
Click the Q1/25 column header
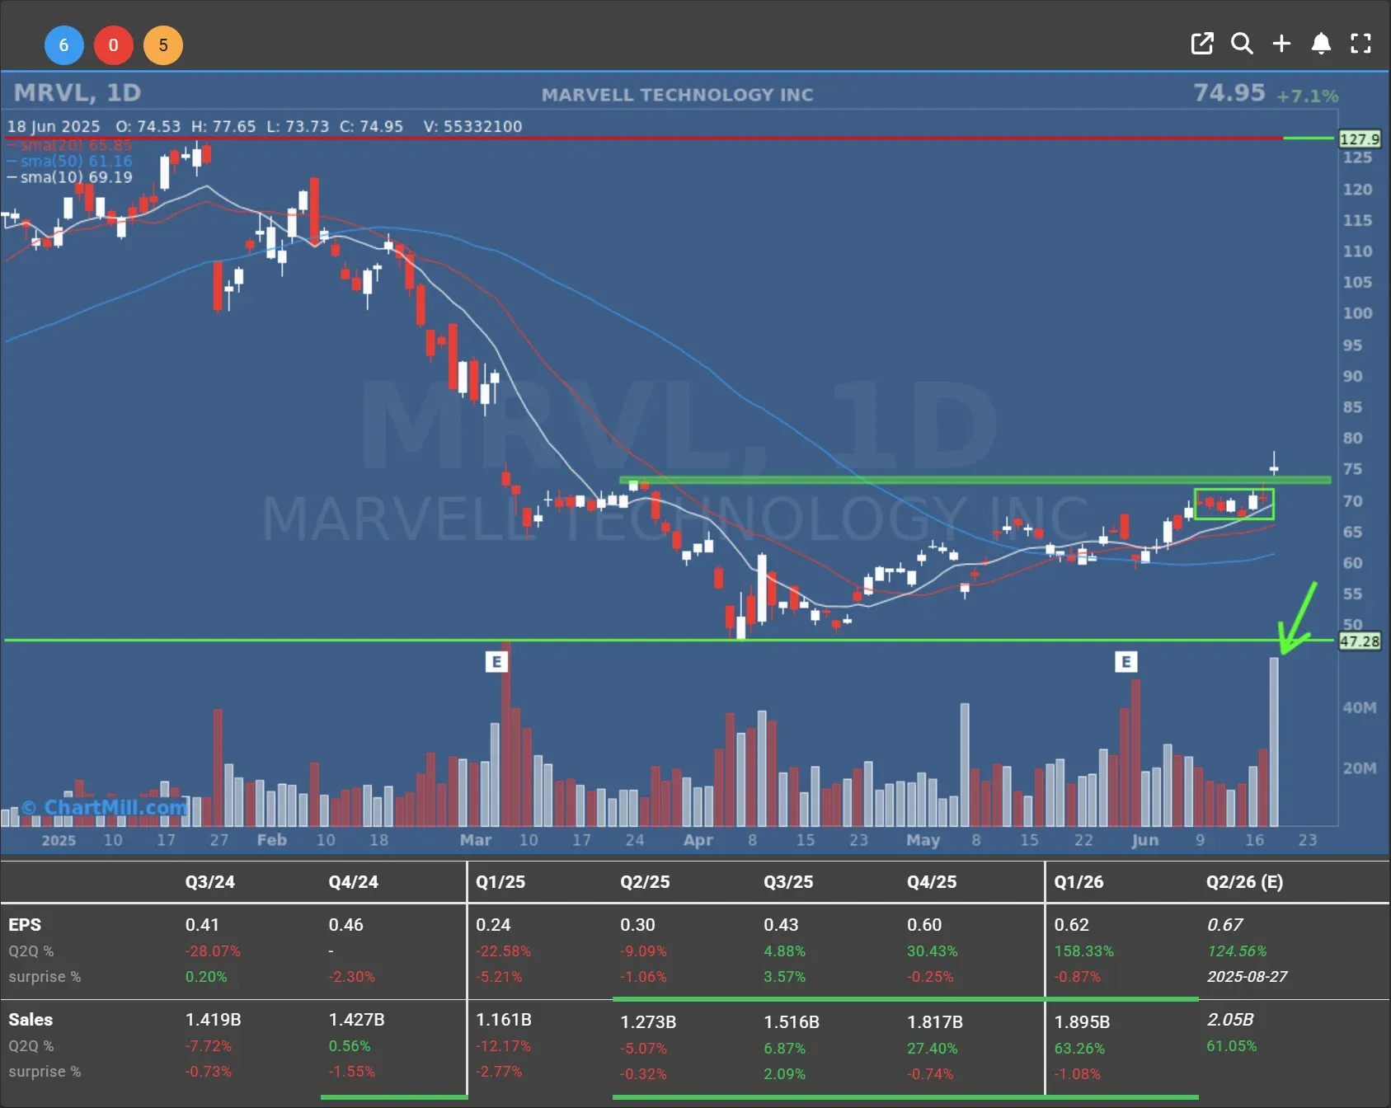point(500,881)
